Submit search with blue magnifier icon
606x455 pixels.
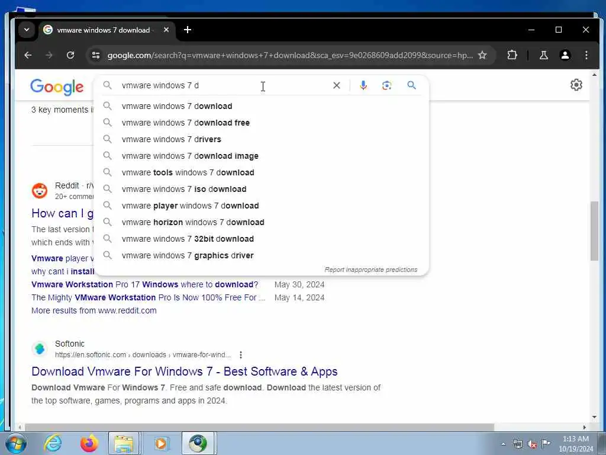click(x=412, y=85)
